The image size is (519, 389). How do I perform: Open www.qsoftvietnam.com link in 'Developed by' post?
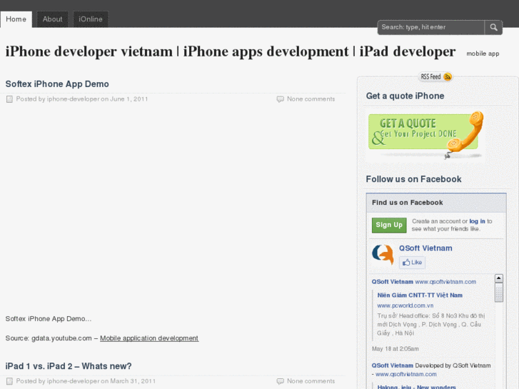click(405, 374)
